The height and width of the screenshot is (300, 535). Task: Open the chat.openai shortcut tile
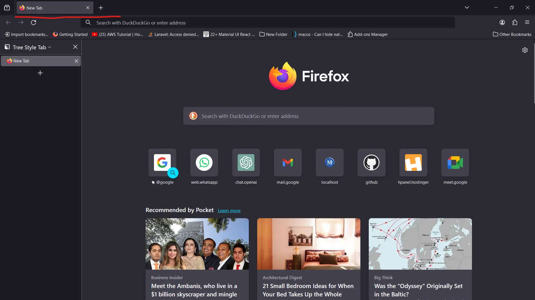tap(246, 163)
